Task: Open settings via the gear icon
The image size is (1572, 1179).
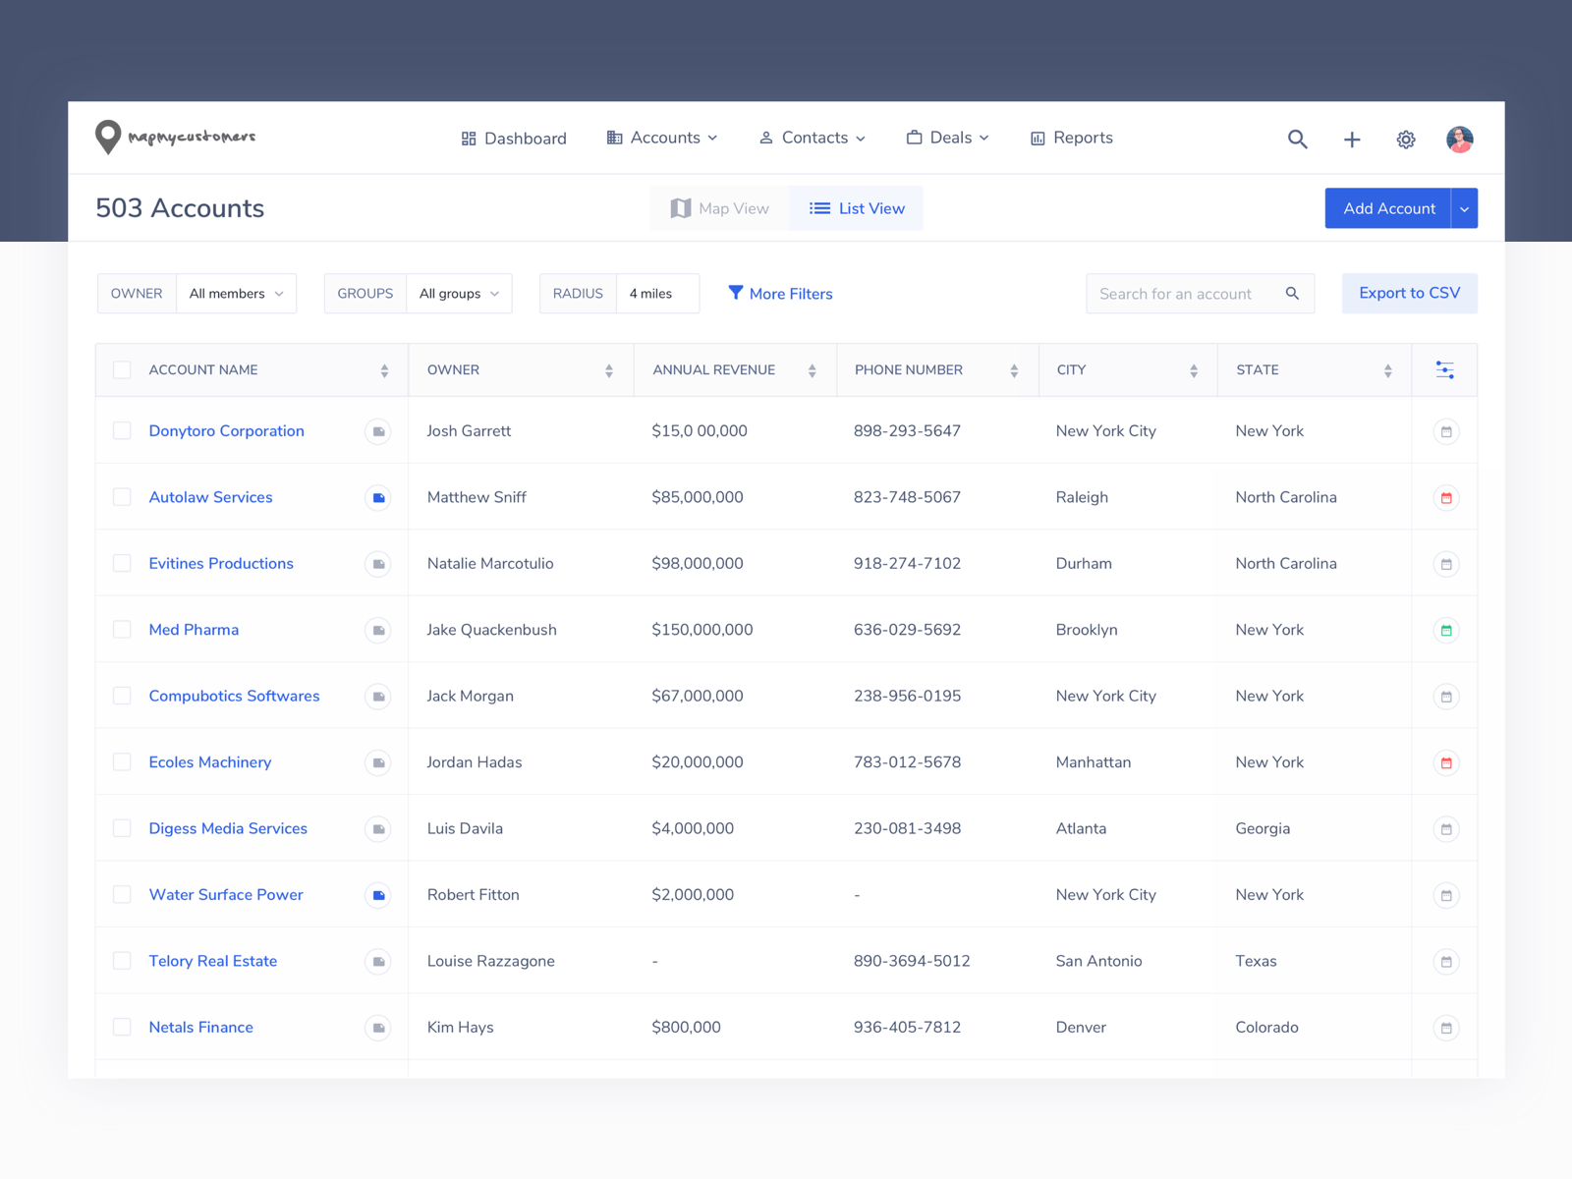Action: click(1405, 140)
